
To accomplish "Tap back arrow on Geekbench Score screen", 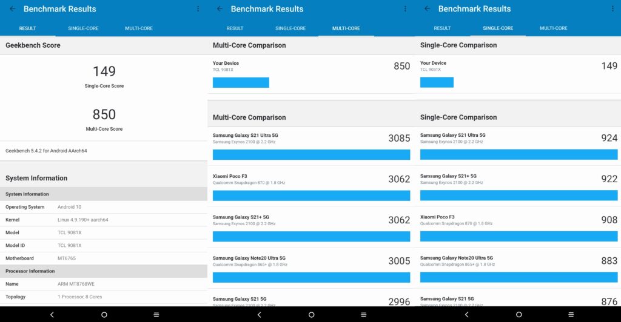I will [x=13, y=9].
